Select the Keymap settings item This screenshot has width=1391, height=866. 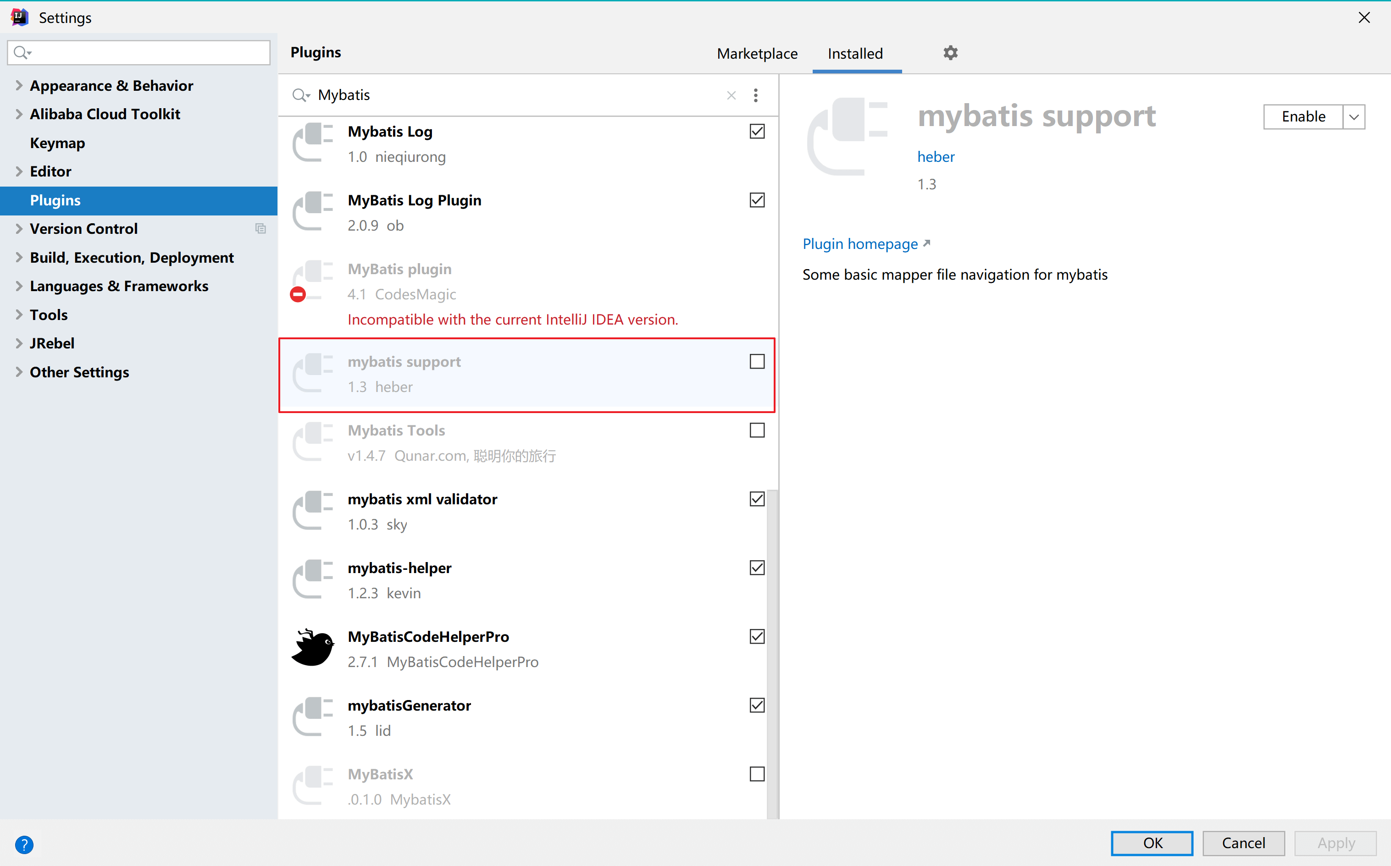click(x=57, y=143)
